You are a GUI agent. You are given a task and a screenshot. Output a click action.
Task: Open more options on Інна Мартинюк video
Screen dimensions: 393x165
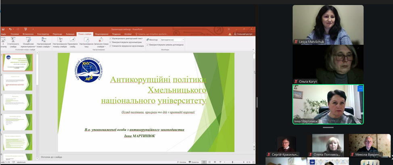coord(360,89)
